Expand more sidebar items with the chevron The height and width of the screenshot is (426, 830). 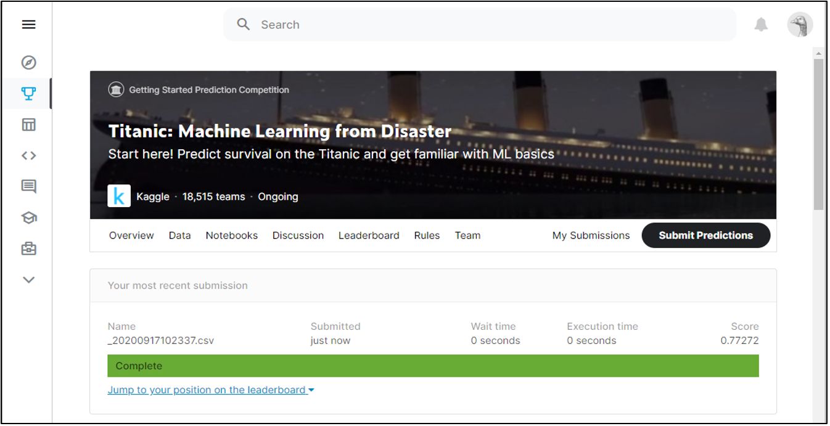pyautogui.click(x=28, y=280)
